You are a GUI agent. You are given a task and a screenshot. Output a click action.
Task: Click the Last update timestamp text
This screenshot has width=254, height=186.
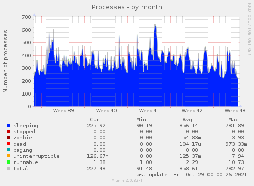(190, 175)
